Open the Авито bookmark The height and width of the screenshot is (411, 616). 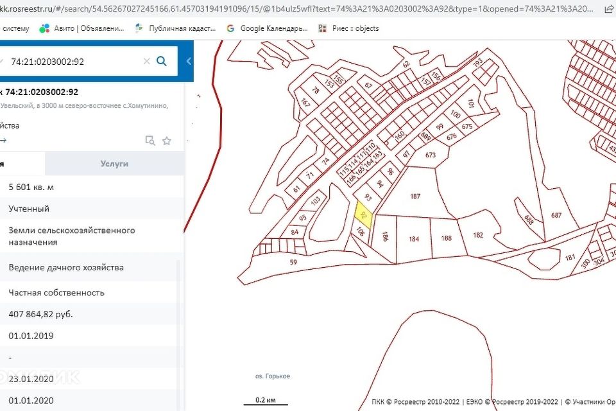point(82,28)
